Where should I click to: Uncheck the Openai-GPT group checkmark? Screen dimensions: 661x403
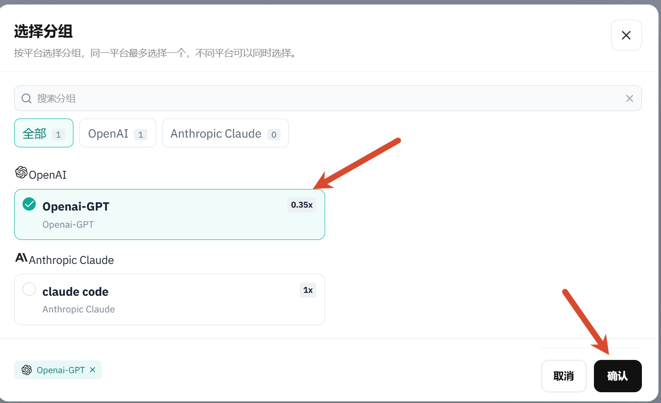click(29, 204)
